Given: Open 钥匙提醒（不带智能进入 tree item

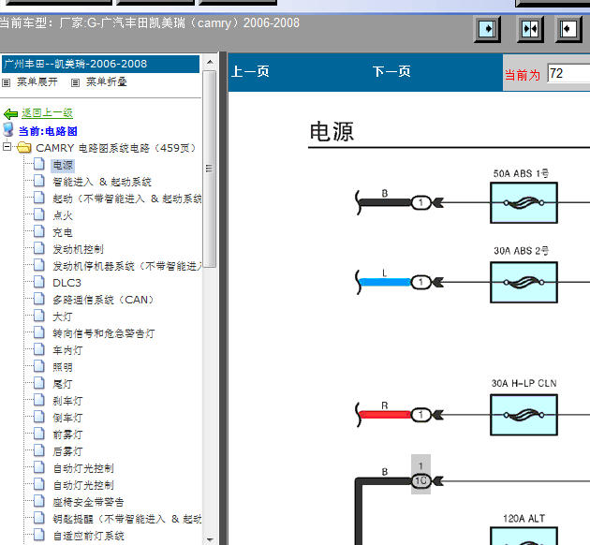Looking at the screenshot, I should (x=127, y=519).
